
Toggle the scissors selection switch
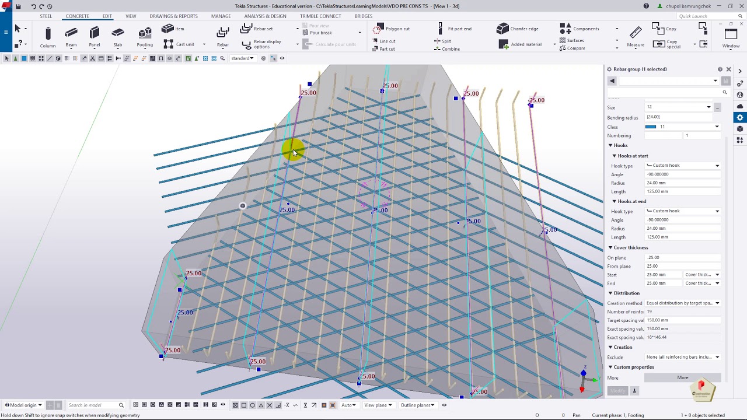coord(92,58)
